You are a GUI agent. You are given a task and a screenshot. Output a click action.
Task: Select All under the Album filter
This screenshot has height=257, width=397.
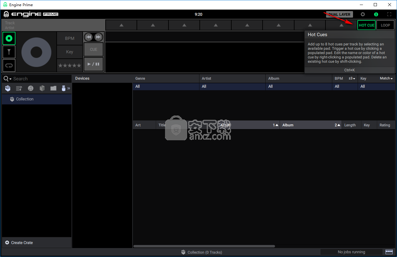(x=299, y=86)
